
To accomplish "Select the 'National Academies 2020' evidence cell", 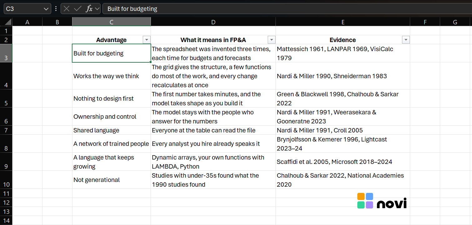I will click(343, 180).
